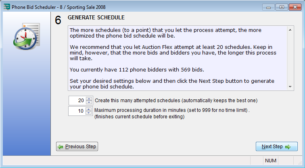Image resolution: width=305 pixels, height=168 pixels.
Task: Click the GENERATE SCHEDULE heading
Action: point(96,18)
